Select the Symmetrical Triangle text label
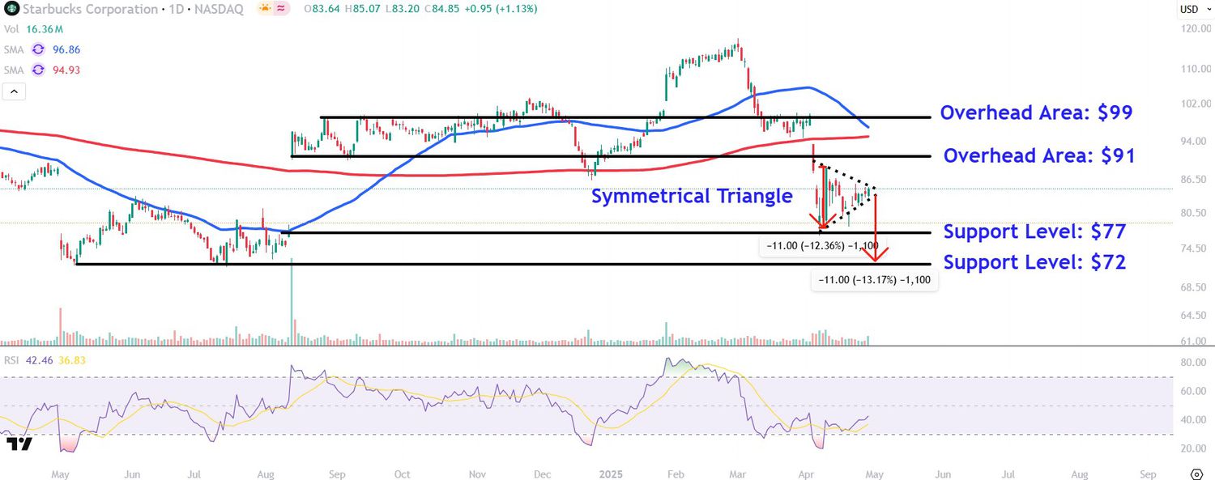1215x480 pixels. coord(691,196)
